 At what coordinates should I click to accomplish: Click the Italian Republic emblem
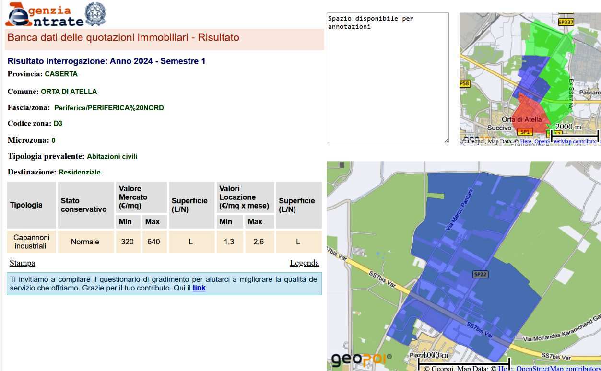coord(94,14)
